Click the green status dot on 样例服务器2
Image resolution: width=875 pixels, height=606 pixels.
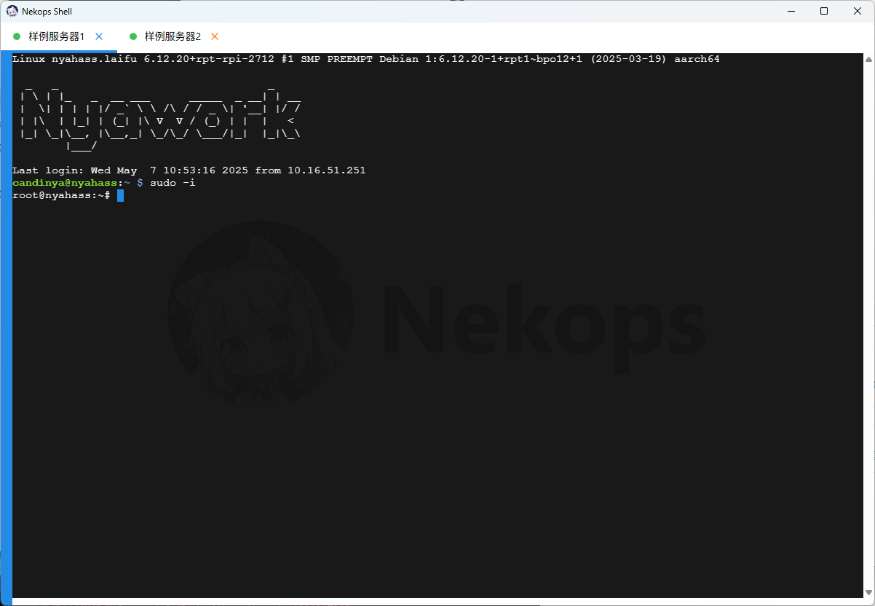click(x=133, y=36)
